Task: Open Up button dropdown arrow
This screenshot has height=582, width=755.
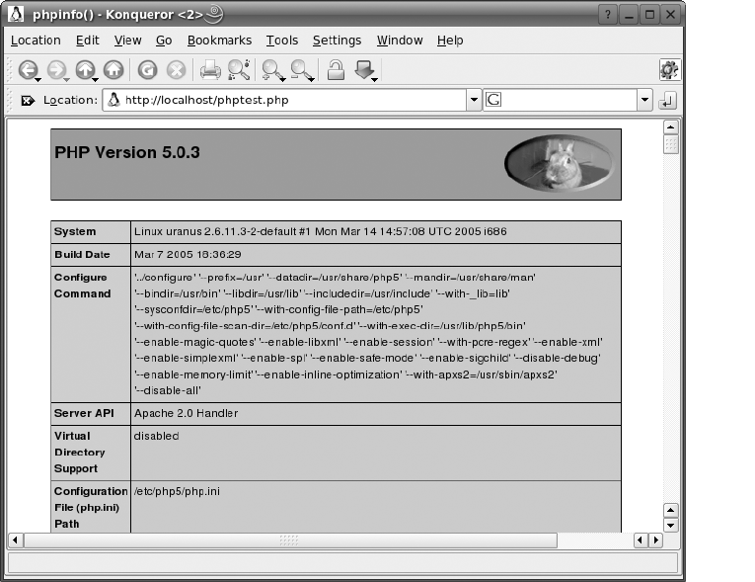Action: pos(96,80)
